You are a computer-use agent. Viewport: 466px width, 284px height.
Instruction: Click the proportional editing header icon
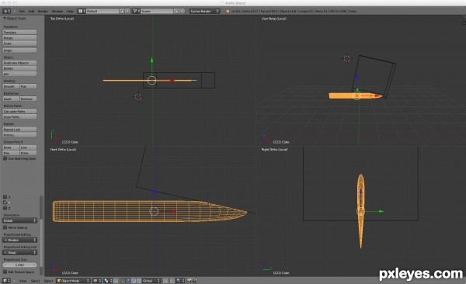tap(165, 281)
